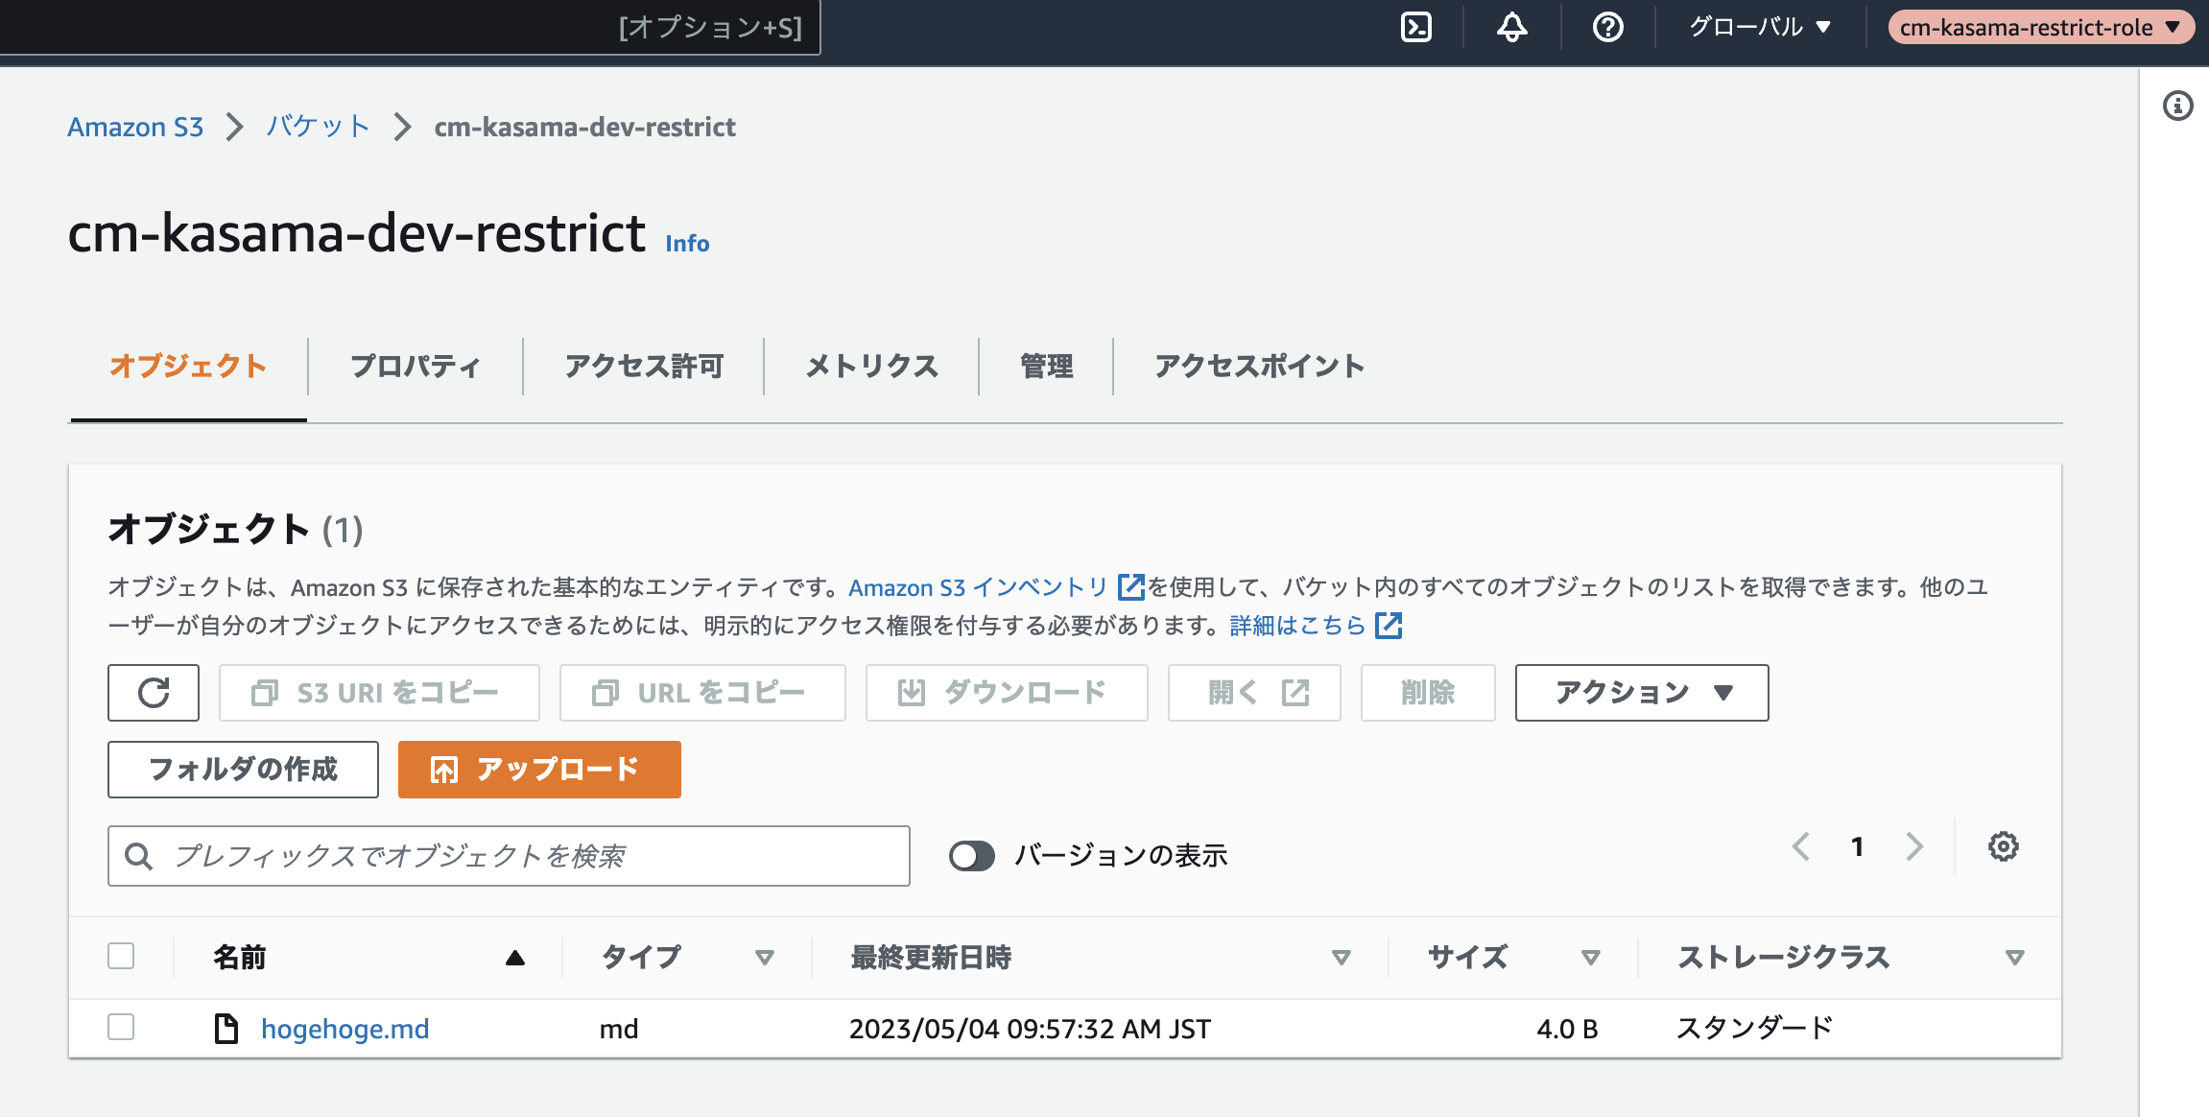Click the バケット breadcrumb link
Screen dimensions: 2209x1117
(318, 127)
